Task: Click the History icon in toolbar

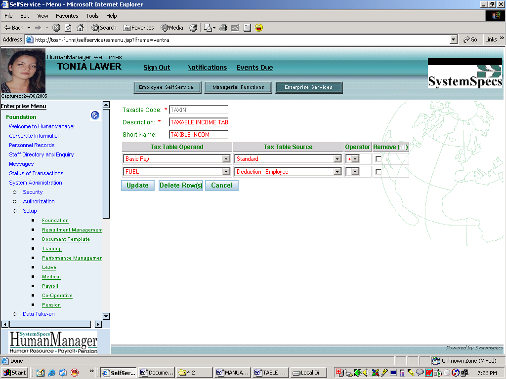Action: pos(193,28)
